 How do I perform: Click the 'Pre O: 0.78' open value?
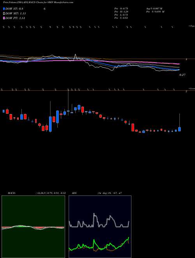[x=121, y=8]
